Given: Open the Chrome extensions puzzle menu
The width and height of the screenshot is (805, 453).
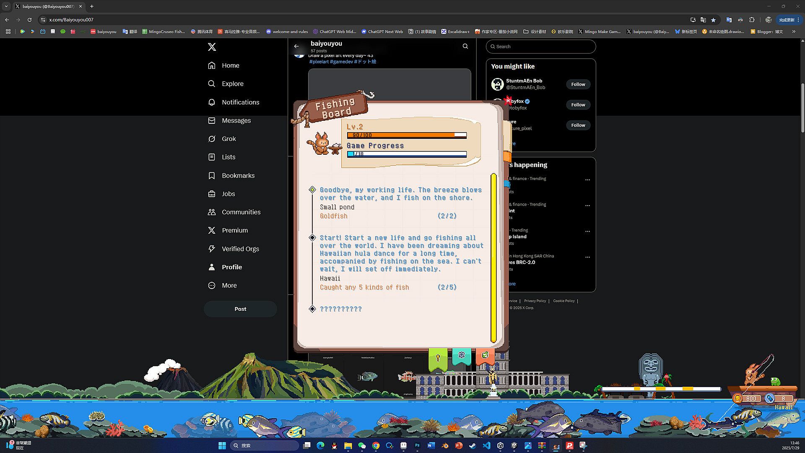Looking at the screenshot, I should [x=752, y=20].
